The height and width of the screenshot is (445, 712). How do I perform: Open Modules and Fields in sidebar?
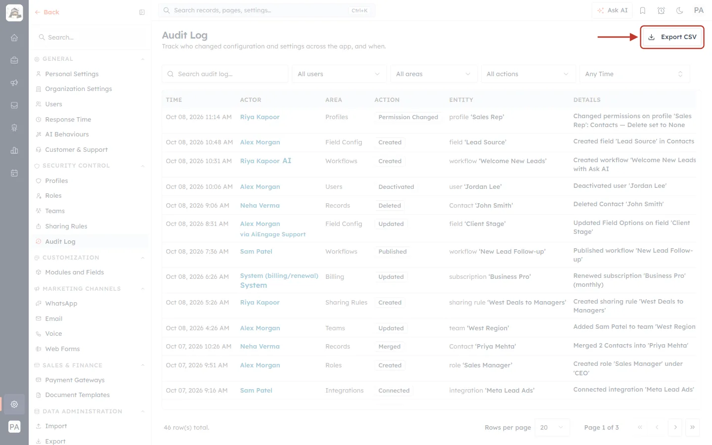point(74,272)
